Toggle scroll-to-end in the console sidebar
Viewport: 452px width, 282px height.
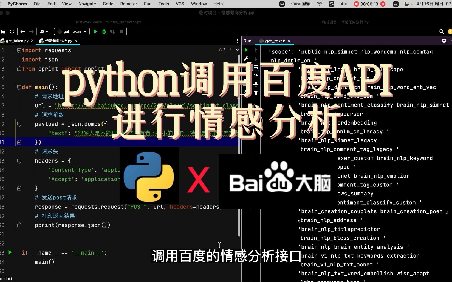tap(256, 76)
